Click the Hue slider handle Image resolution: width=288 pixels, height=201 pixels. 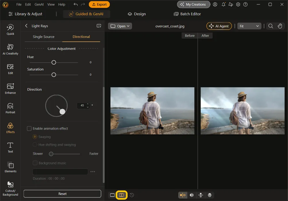tap(54, 62)
